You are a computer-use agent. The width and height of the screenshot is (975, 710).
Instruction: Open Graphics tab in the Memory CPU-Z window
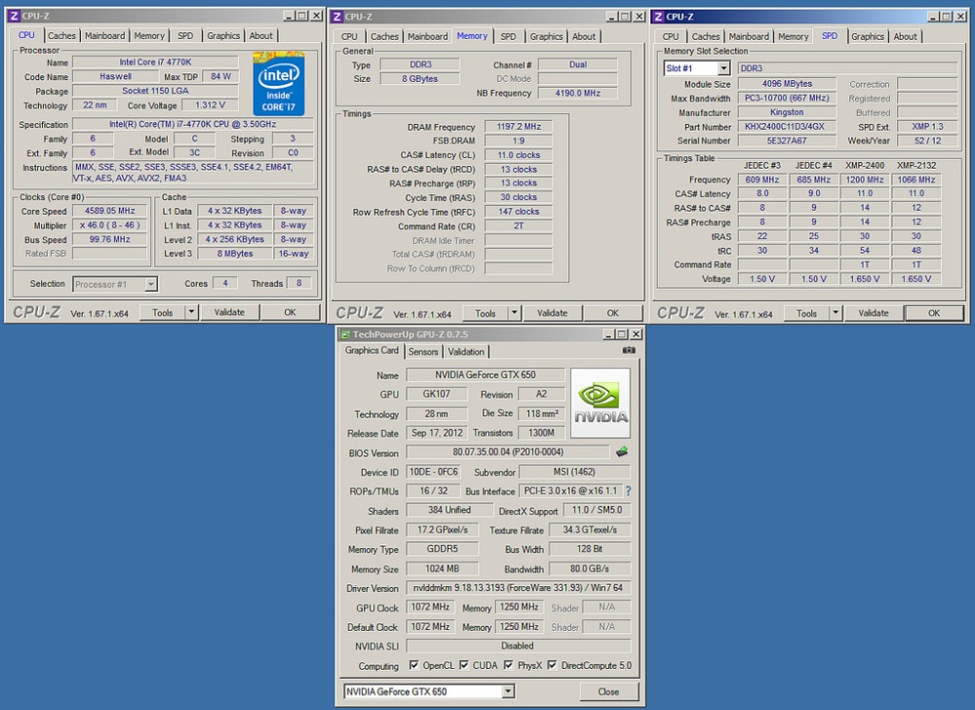point(546,37)
